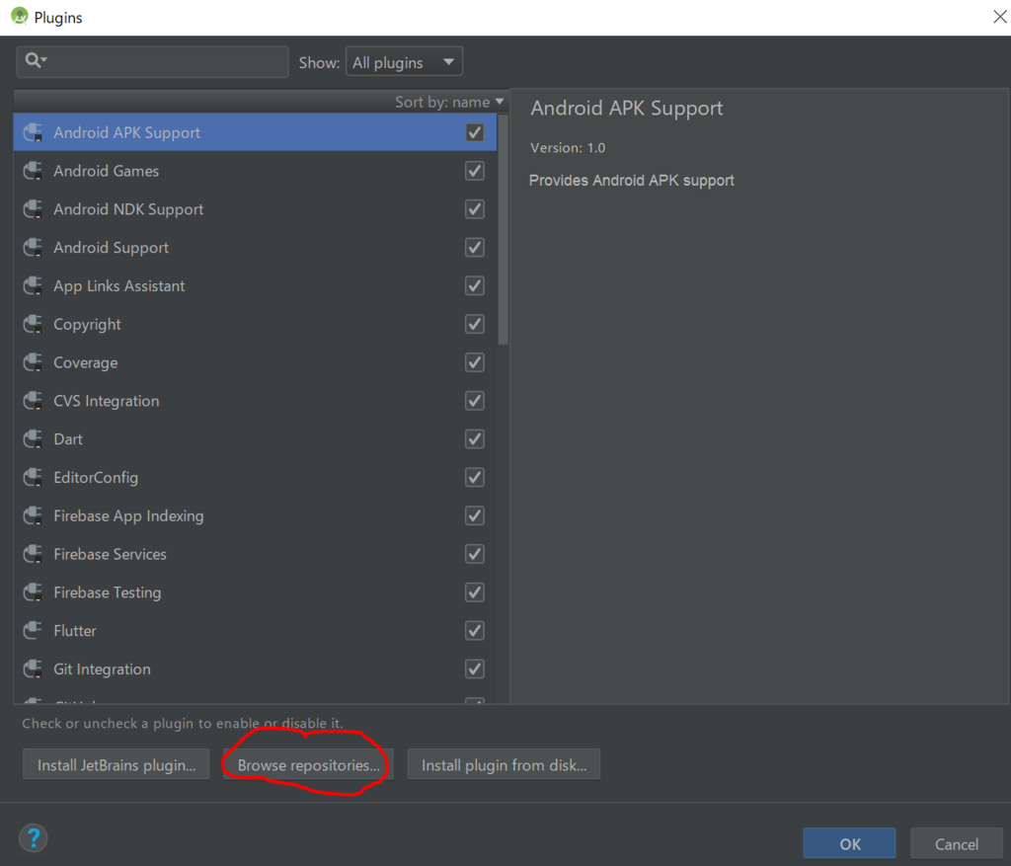
Task: Click Install plugin from disk button
Action: (x=504, y=764)
